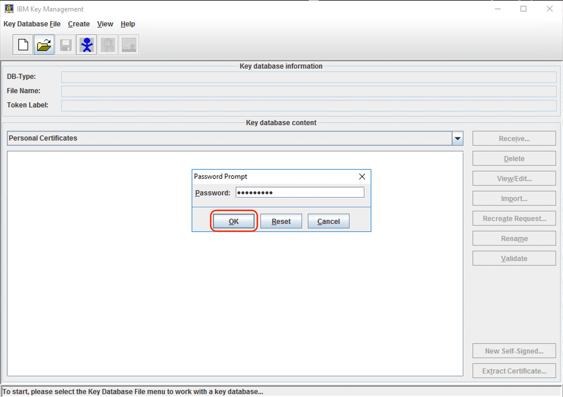563x397 pixels.
Task: Click the Extract Certificate... button
Action: [514, 371]
